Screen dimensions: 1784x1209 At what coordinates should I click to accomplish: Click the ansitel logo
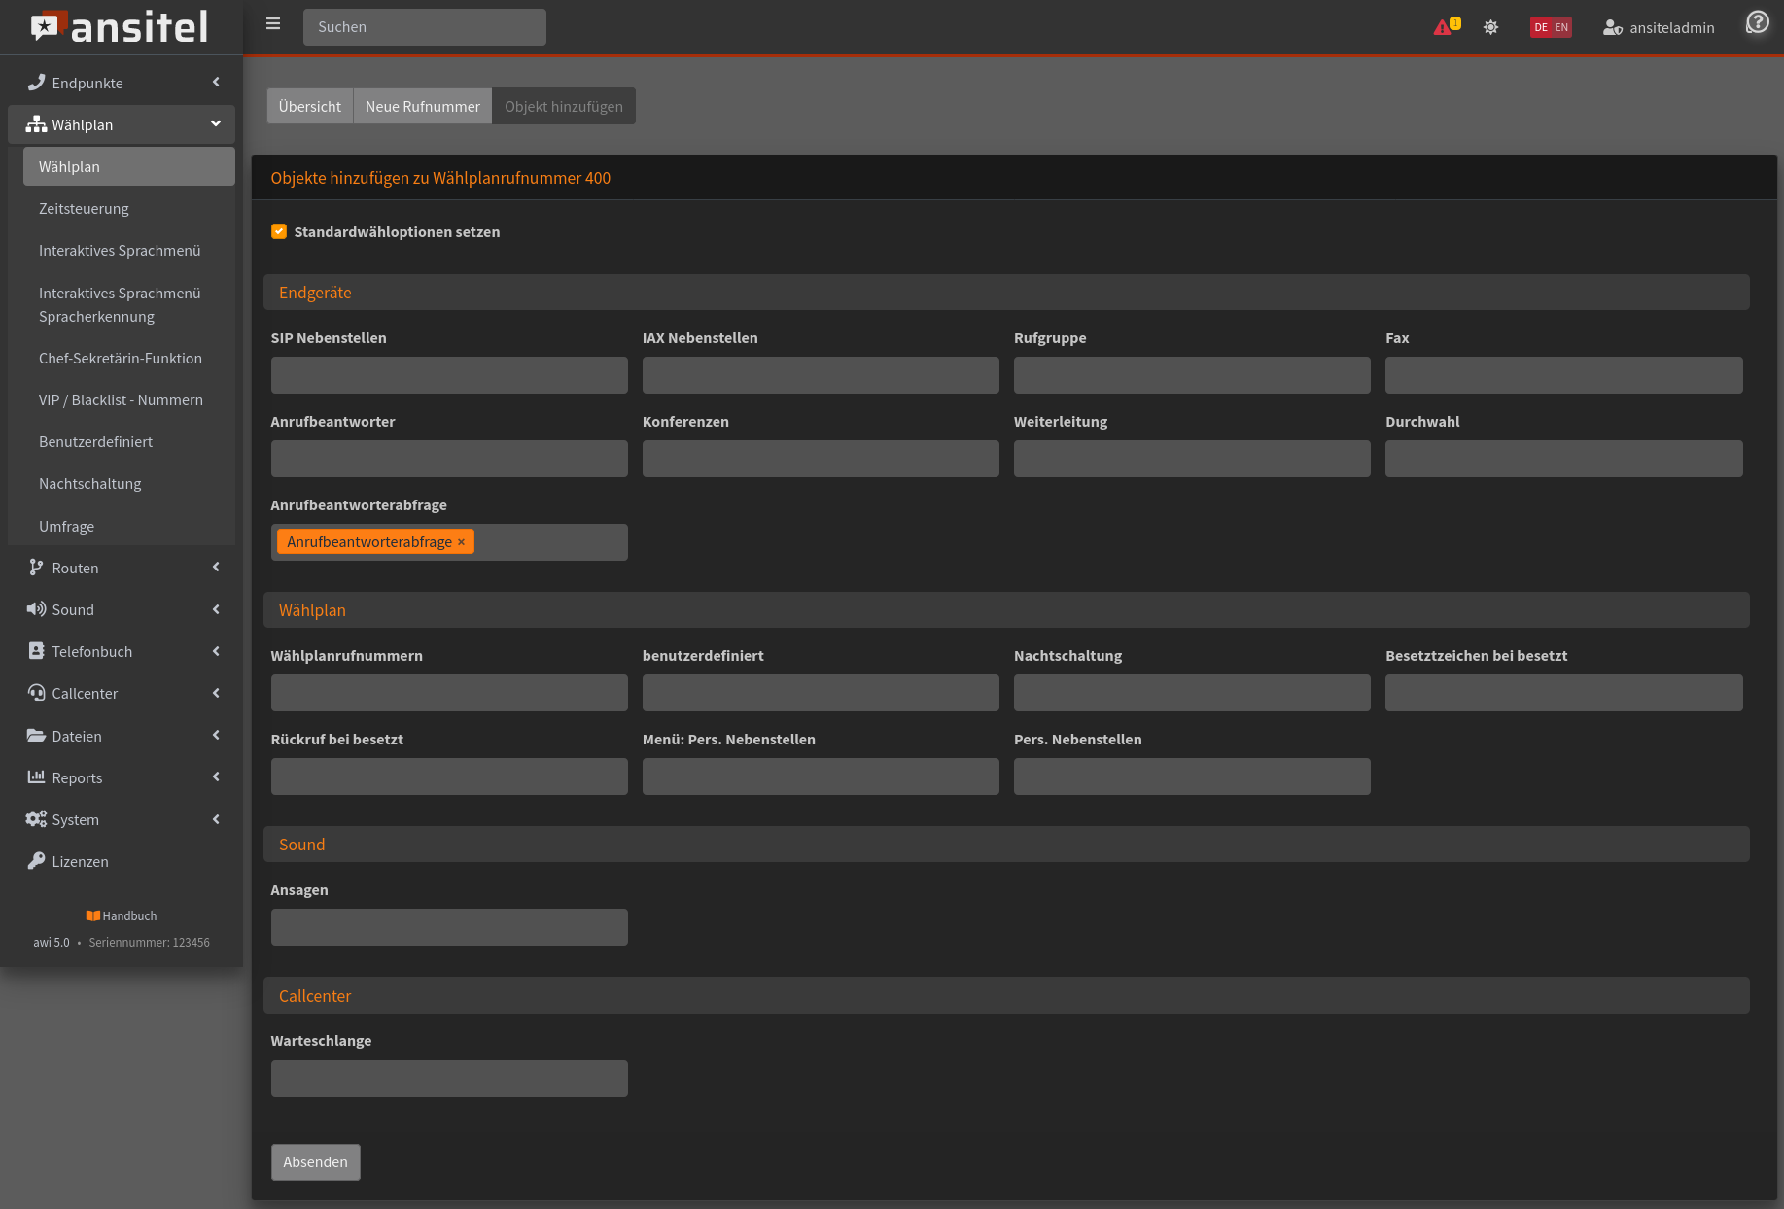click(121, 27)
